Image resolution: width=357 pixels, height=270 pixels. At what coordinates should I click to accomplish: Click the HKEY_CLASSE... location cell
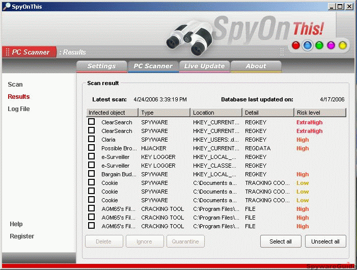click(214, 166)
